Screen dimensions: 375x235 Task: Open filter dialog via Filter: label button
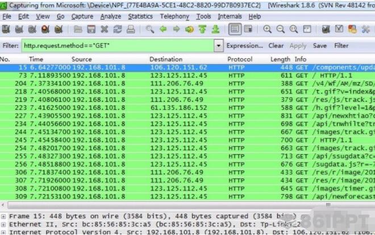(x=11, y=45)
